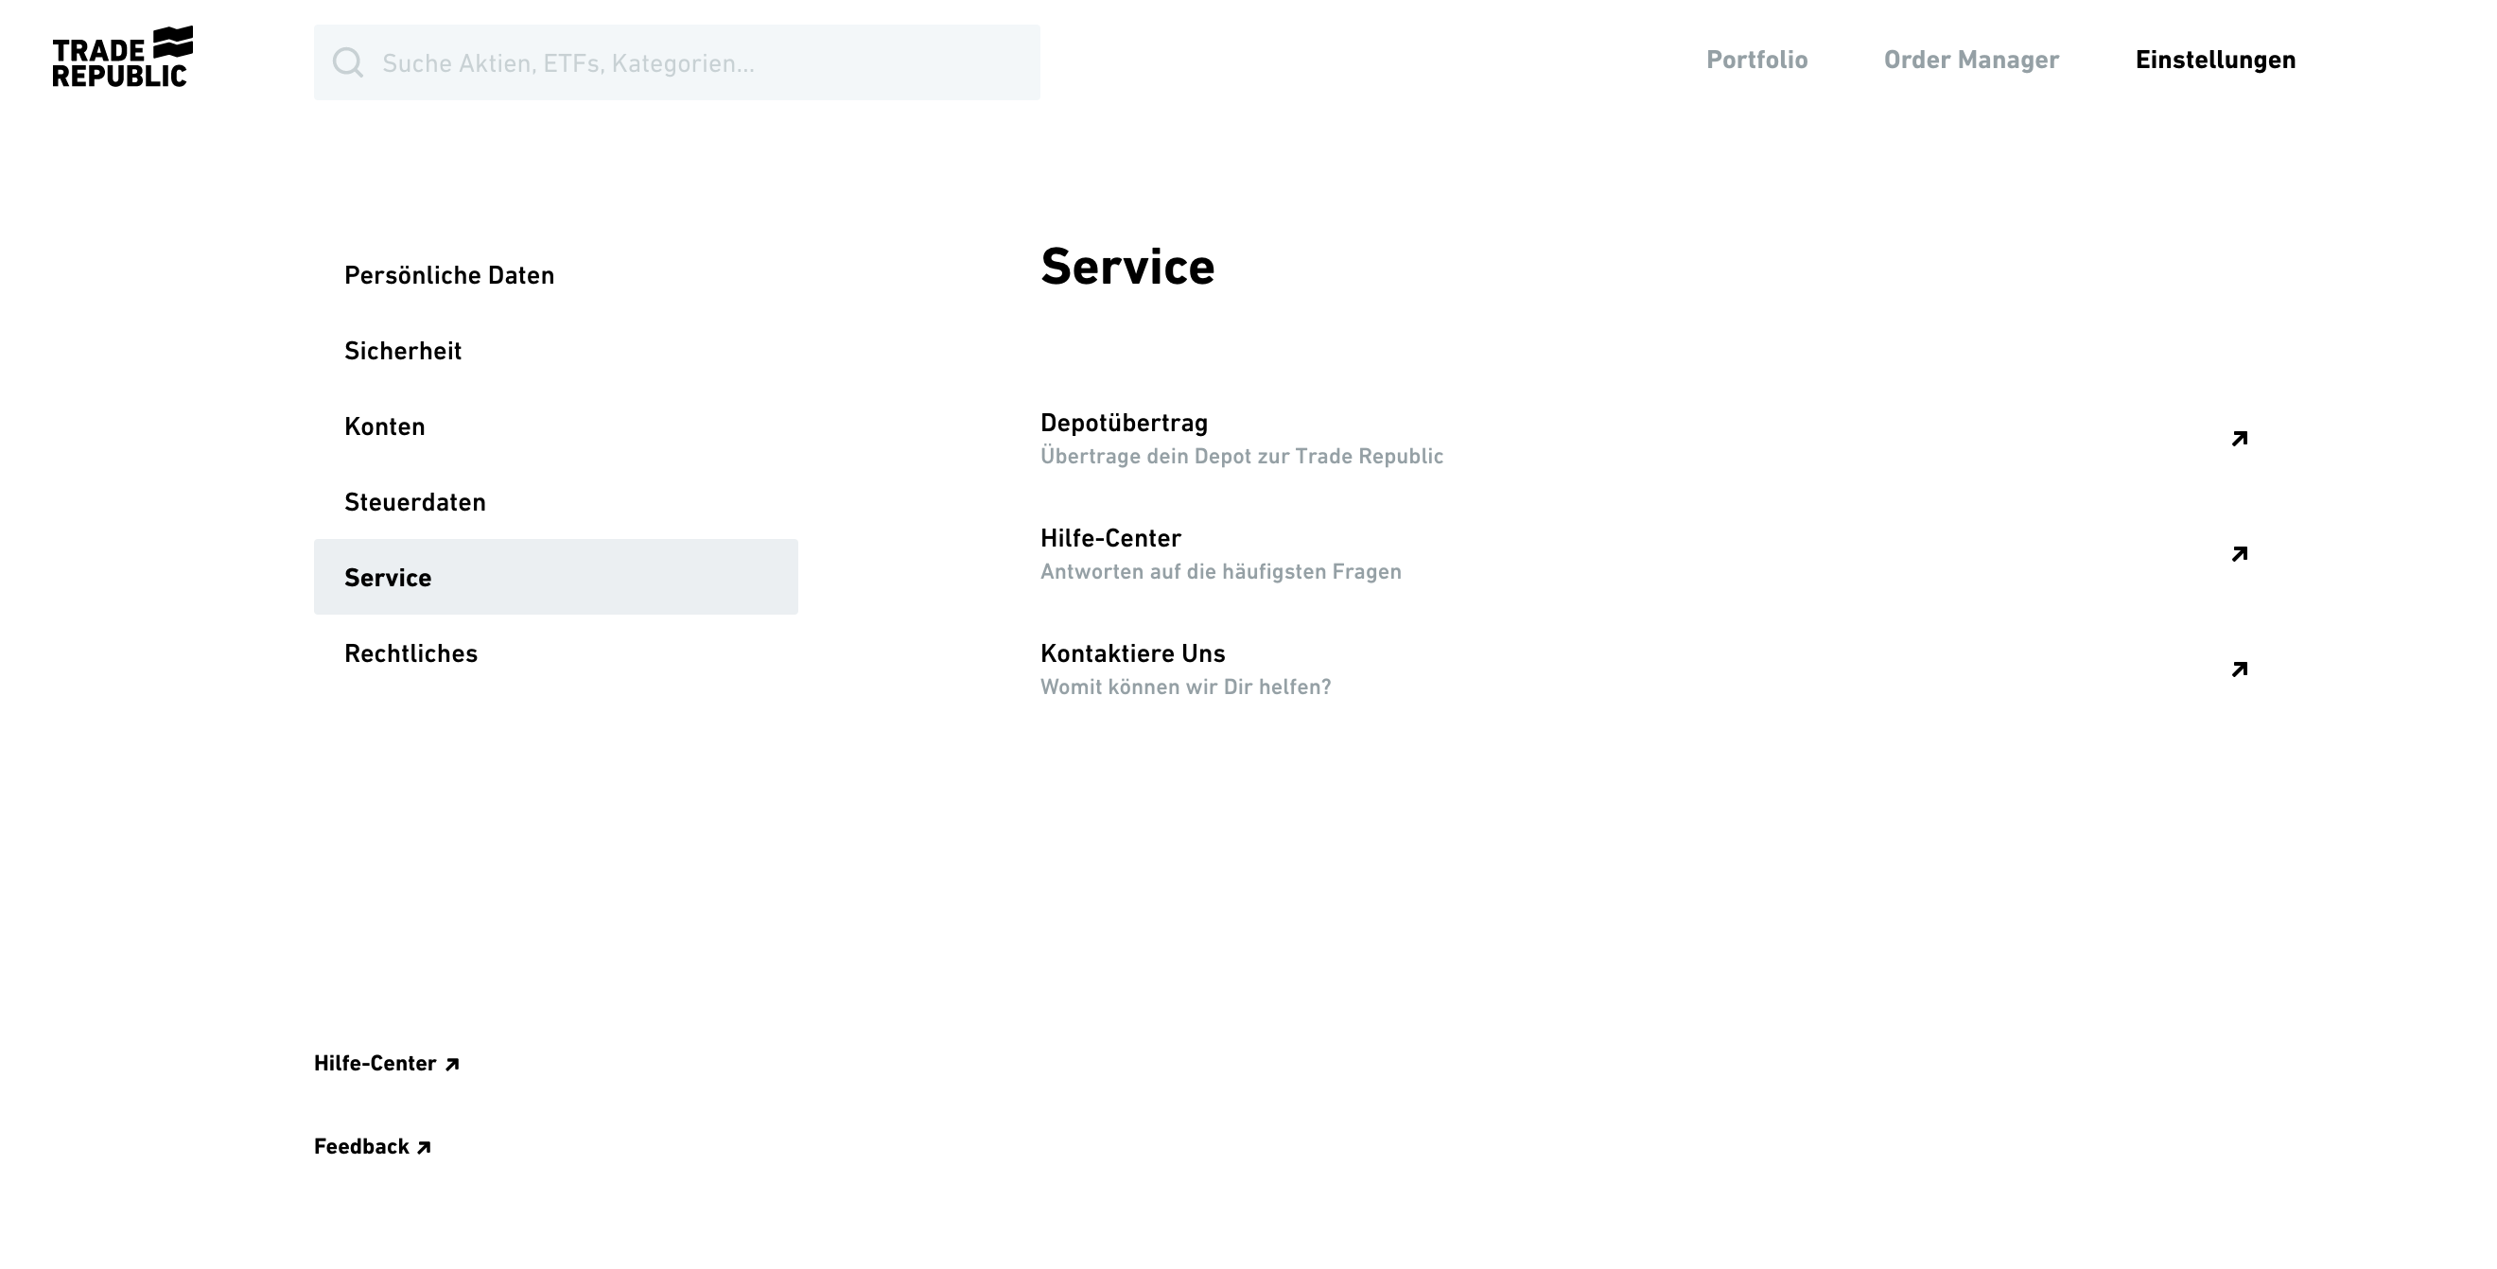Open the Depotübertrag link
This screenshot has width=2497, height=1269.
click(x=1124, y=424)
